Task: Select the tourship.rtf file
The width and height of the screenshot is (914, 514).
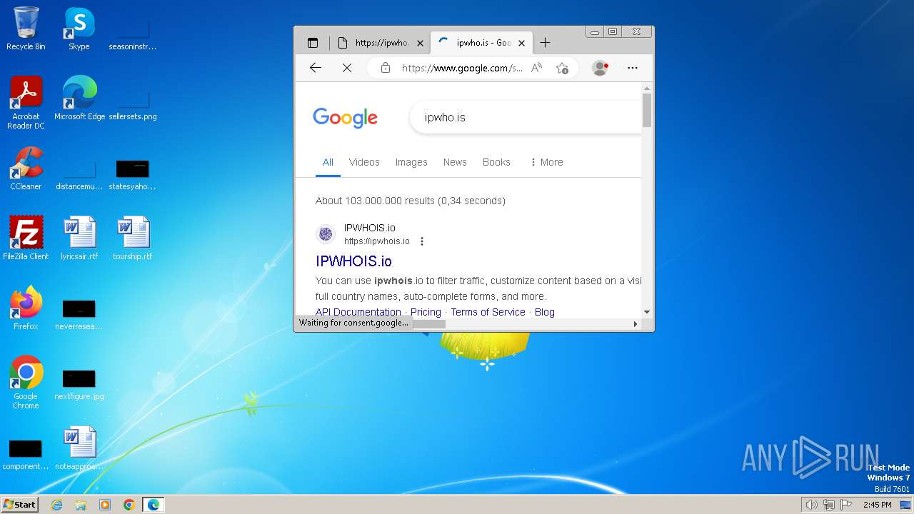Action: coord(133,238)
